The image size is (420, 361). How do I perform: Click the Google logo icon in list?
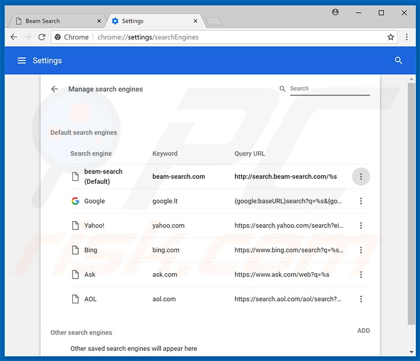tap(75, 201)
